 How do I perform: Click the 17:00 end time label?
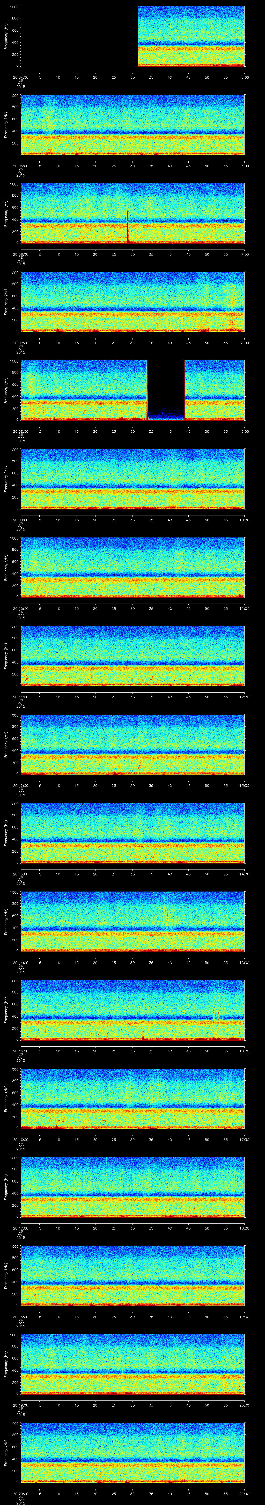coord(245,1139)
